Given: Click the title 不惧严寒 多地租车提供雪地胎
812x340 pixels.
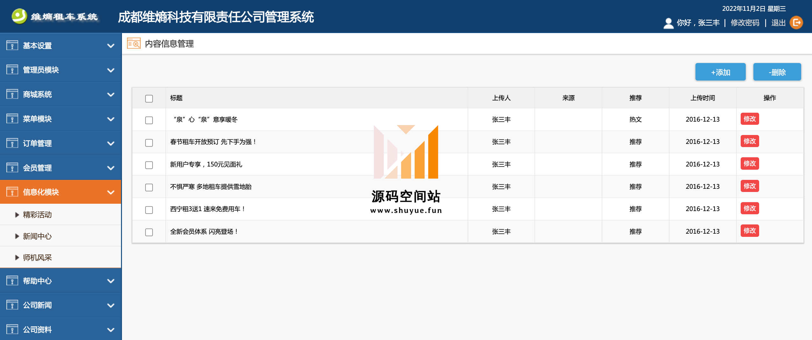Looking at the screenshot, I should [x=211, y=187].
